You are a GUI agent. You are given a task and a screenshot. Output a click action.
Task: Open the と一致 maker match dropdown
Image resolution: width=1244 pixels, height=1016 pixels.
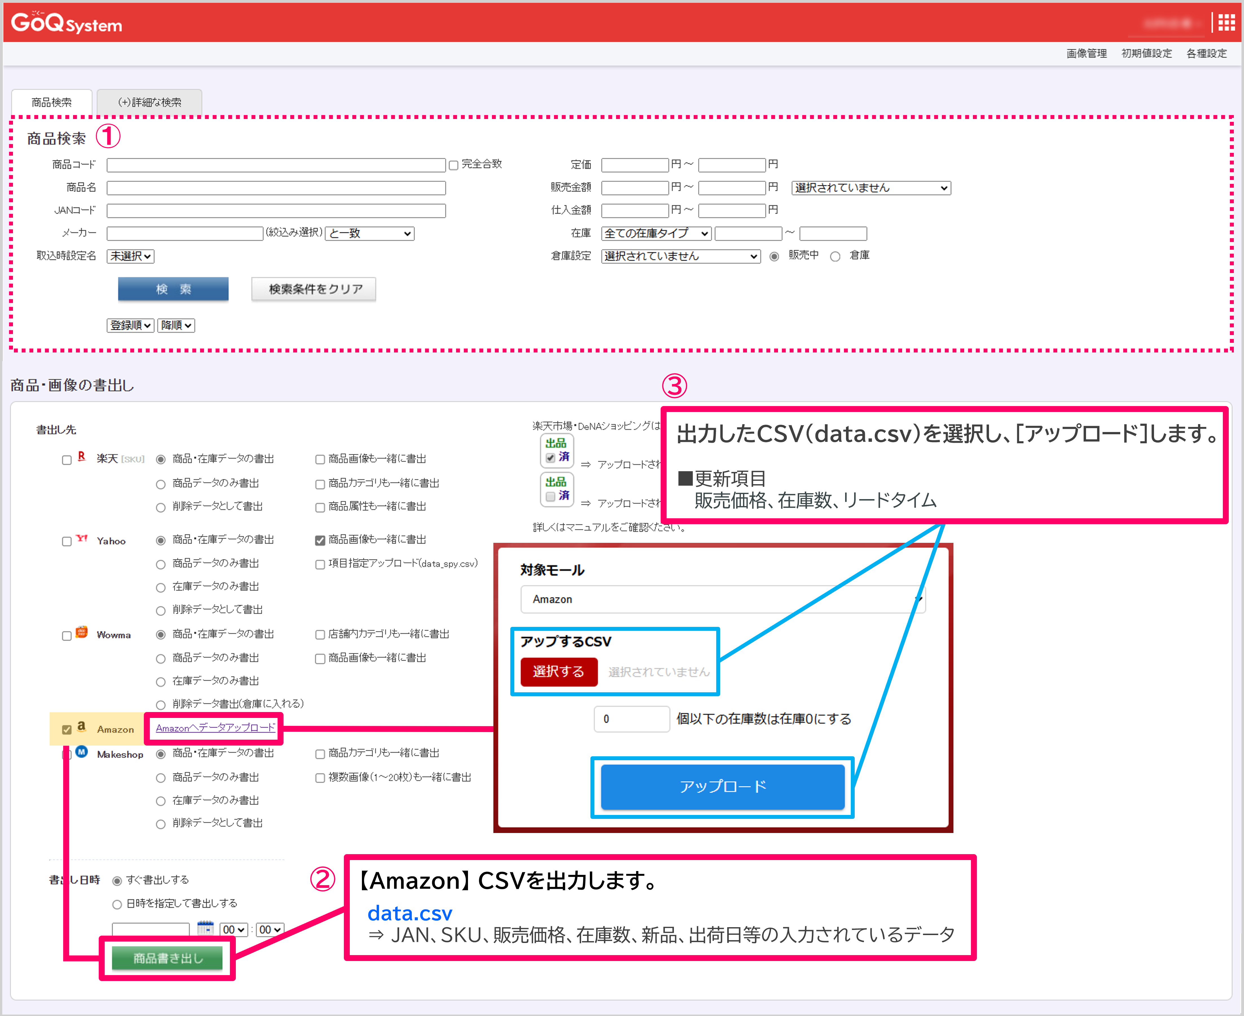click(370, 233)
